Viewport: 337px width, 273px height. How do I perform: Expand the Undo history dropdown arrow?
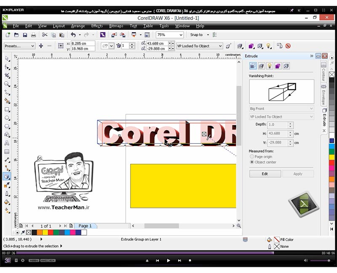click(80, 35)
